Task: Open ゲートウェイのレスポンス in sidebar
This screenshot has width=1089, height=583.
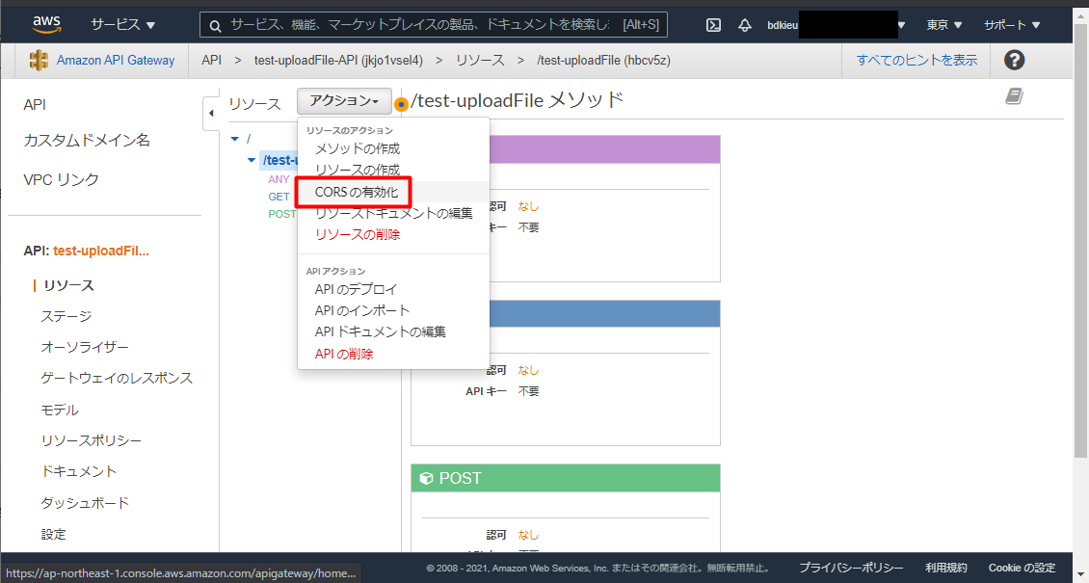Action: pos(117,379)
